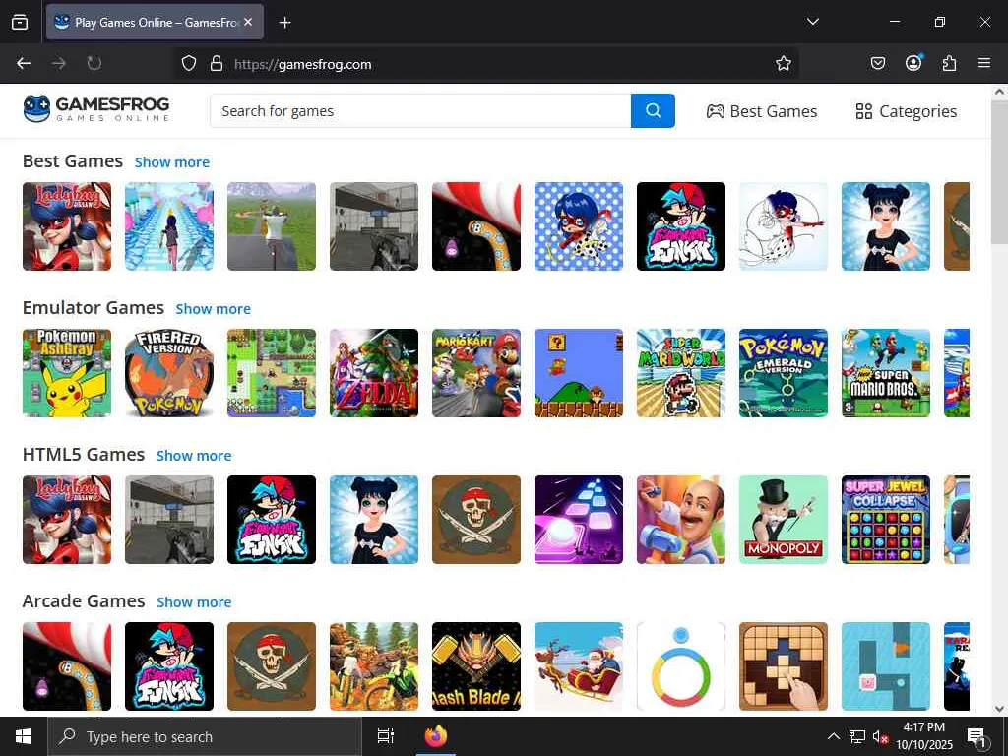
Task: Open the tracking protection shield
Action: pyautogui.click(x=188, y=64)
